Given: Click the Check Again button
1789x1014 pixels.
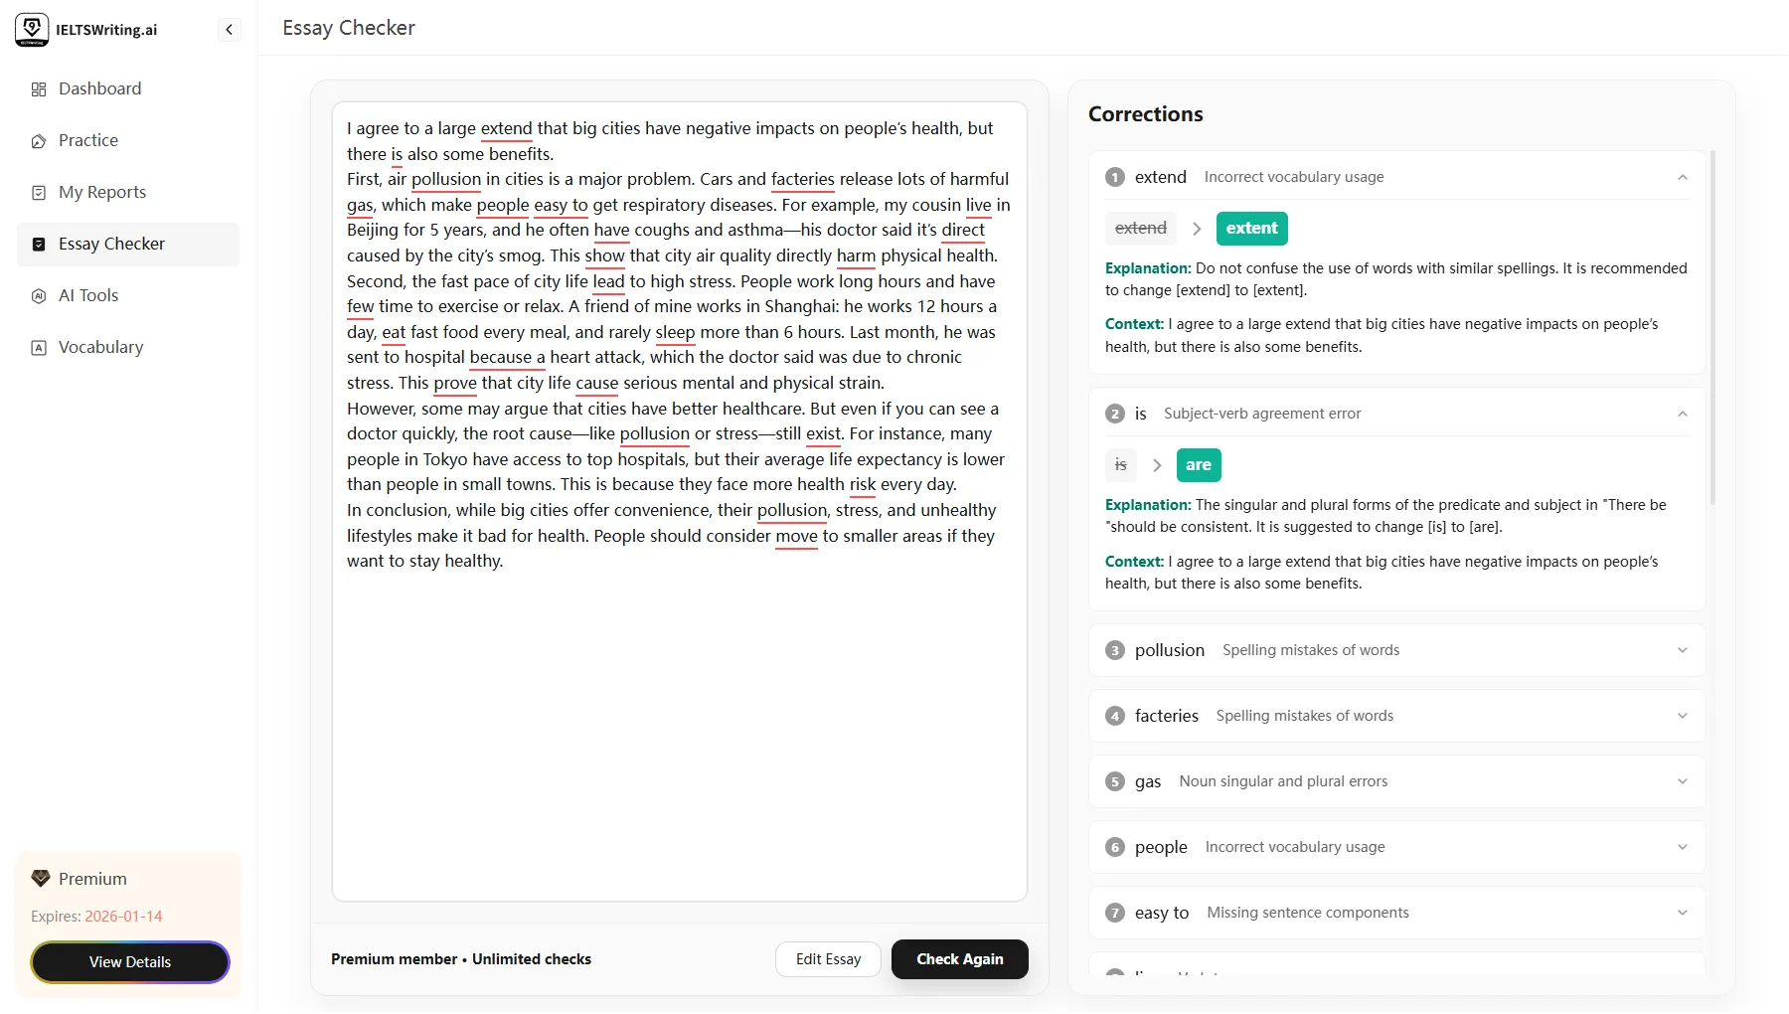Looking at the screenshot, I should tap(958, 959).
